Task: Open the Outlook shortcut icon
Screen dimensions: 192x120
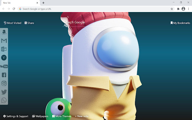Action: click(x=4, y=49)
